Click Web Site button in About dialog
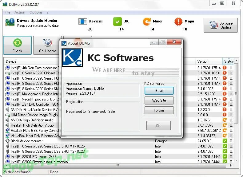The width and height of the screenshot is (243, 177). [159, 100]
